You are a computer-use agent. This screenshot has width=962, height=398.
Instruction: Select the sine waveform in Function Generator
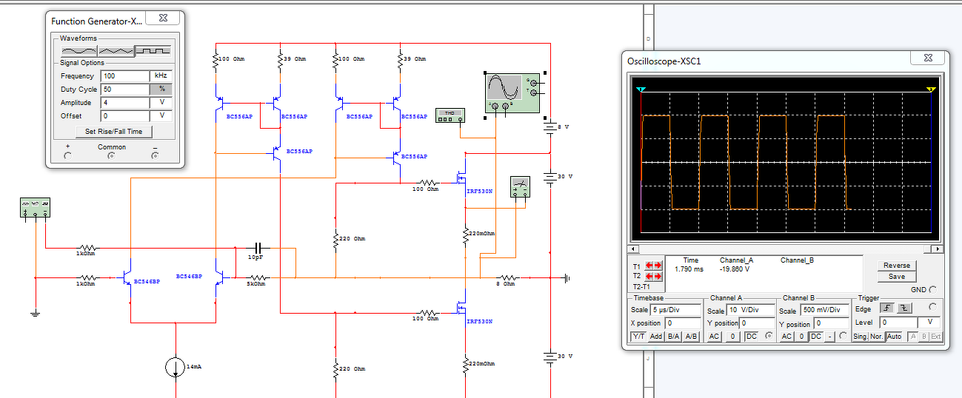(x=79, y=50)
